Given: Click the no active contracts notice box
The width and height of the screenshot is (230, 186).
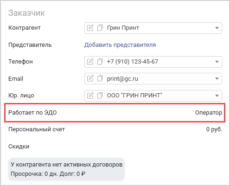Looking at the screenshot, I should click(66, 169).
